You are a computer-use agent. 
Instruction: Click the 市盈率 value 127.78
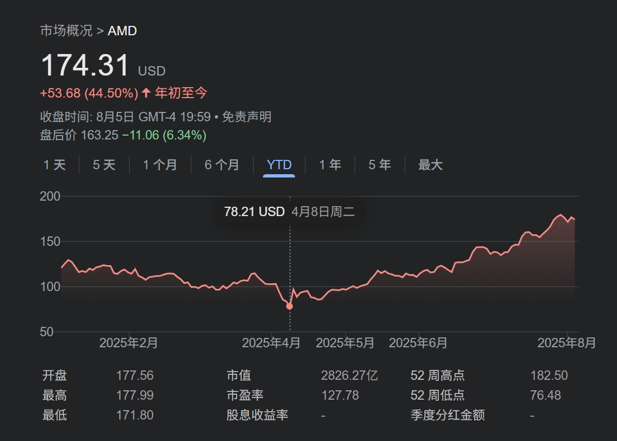point(340,395)
